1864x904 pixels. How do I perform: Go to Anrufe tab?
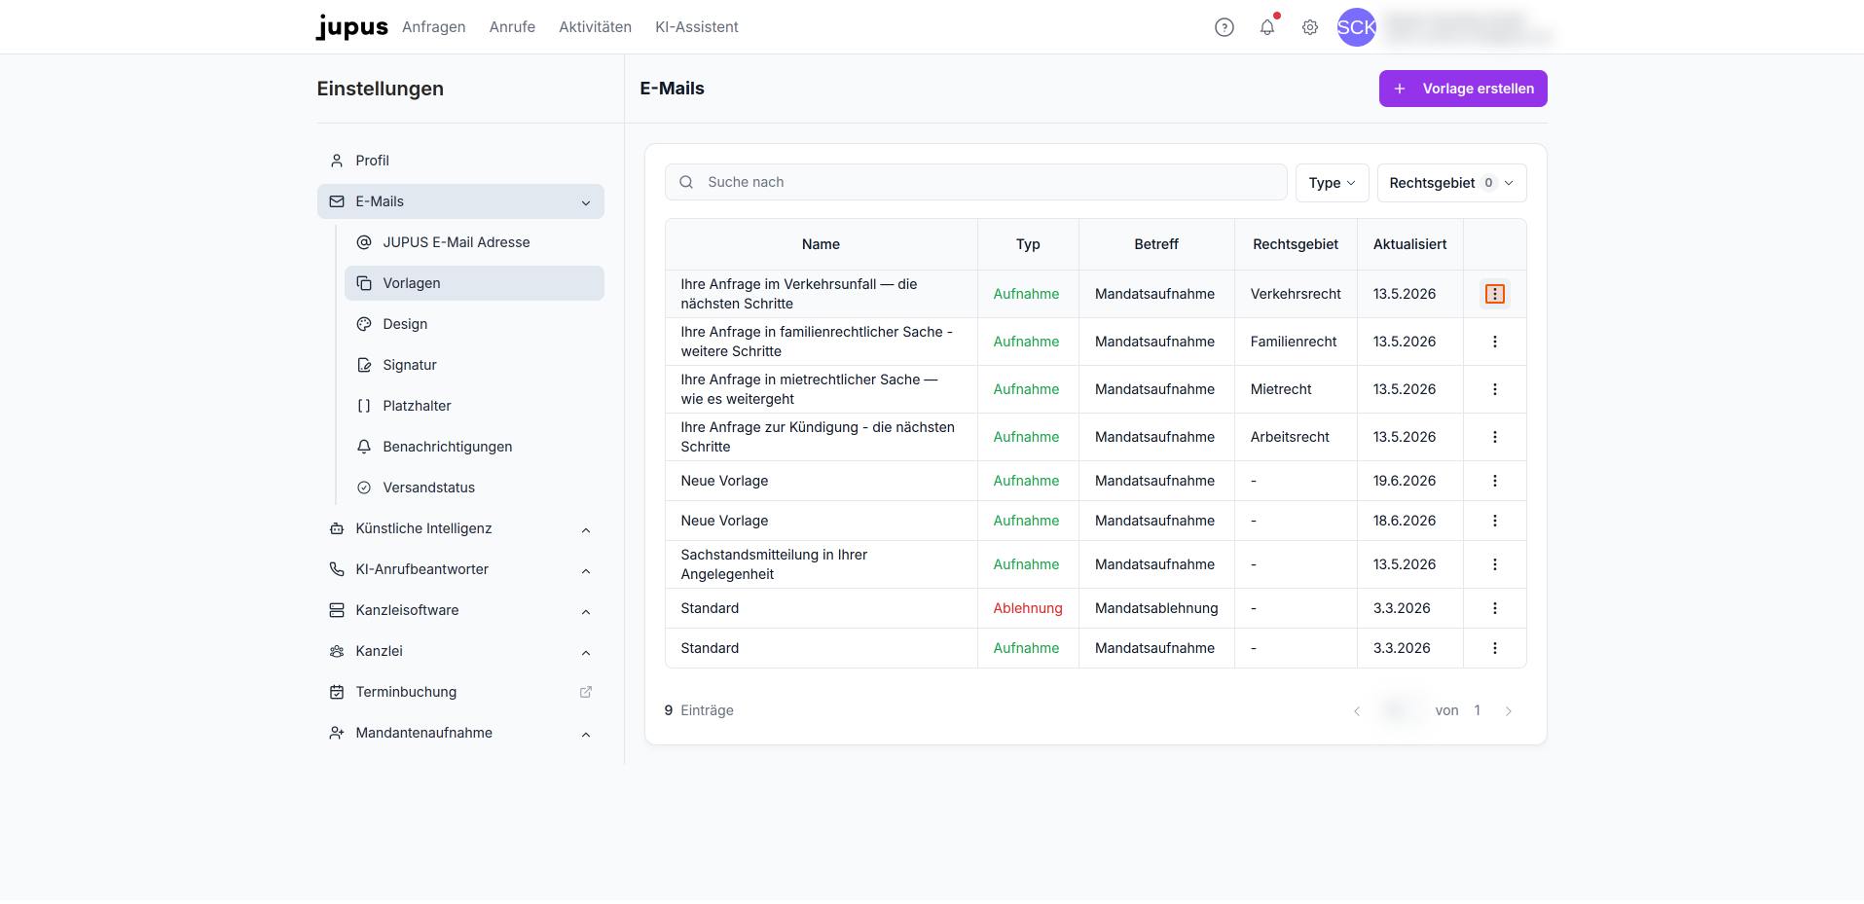coord(512,27)
